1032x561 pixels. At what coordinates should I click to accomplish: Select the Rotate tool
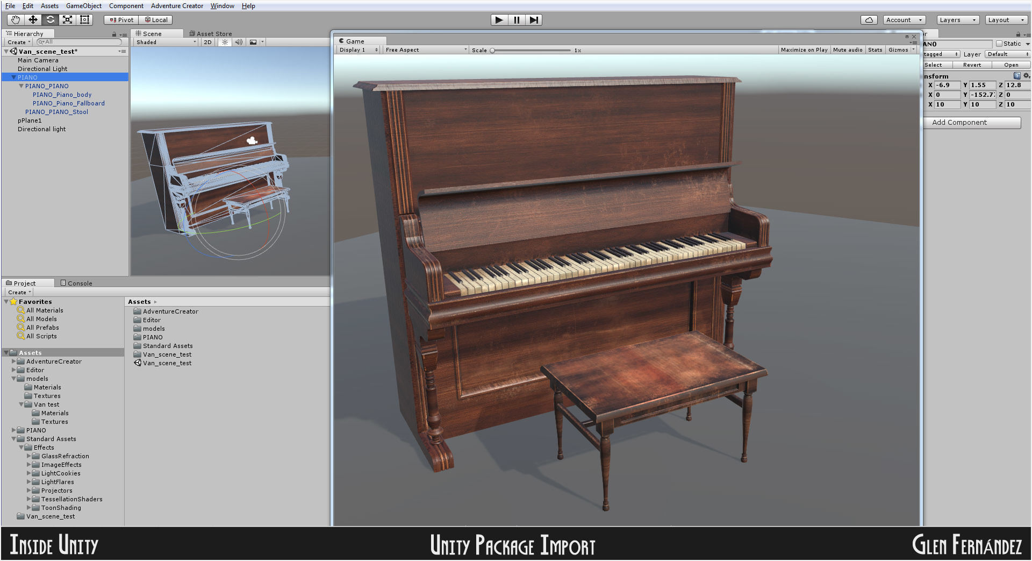click(x=50, y=20)
